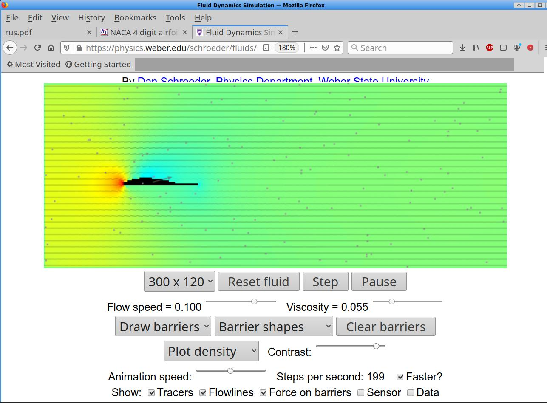Adjust the Animation speed slider

click(231, 371)
